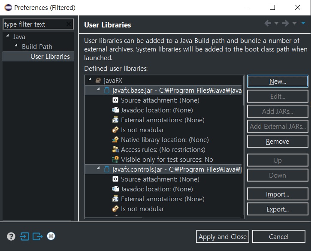Viewport: 311px width, 251px height.
Task: Click Javadoc location icon under javafx.controls.jar
Action: pos(115,189)
